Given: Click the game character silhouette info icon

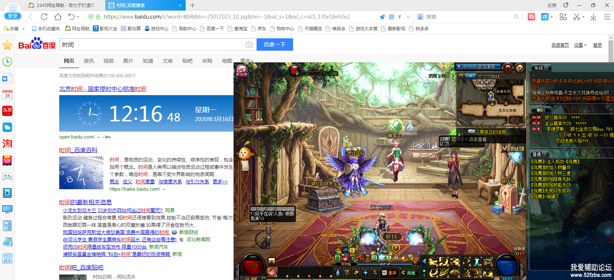Looking at the screenshot, I should [x=338, y=272].
